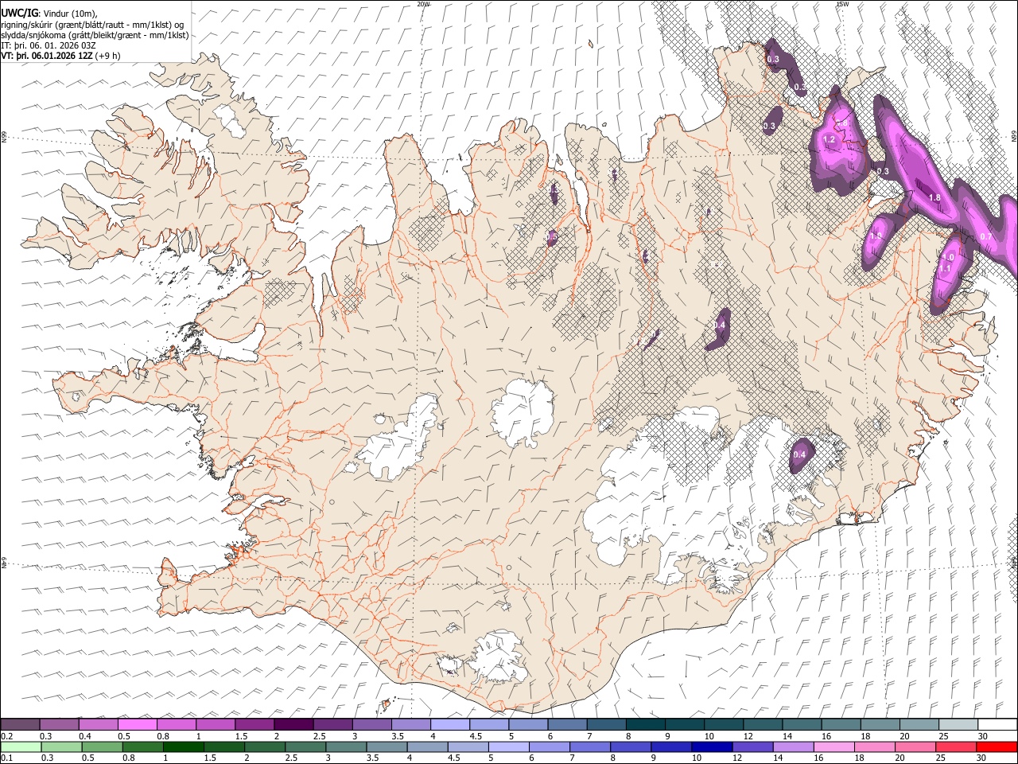Click the 1.2 precipitation value on the map

point(829,140)
